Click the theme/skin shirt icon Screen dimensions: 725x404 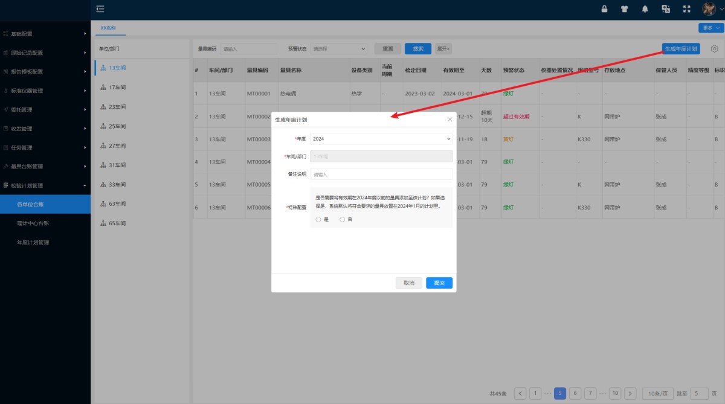(624, 9)
